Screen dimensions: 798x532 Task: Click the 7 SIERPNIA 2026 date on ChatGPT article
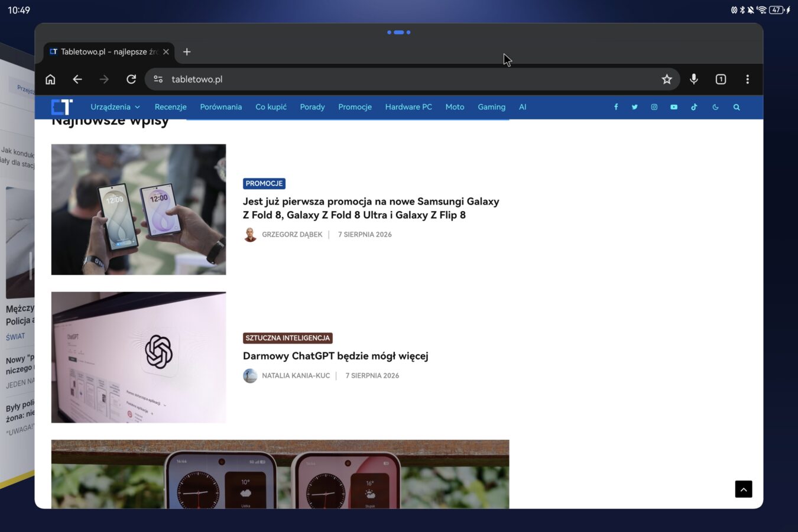pyautogui.click(x=372, y=375)
